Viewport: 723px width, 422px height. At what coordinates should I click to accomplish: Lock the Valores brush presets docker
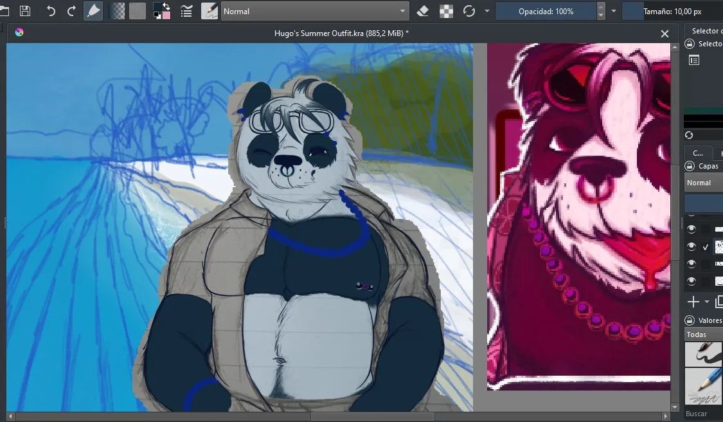click(690, 320)
